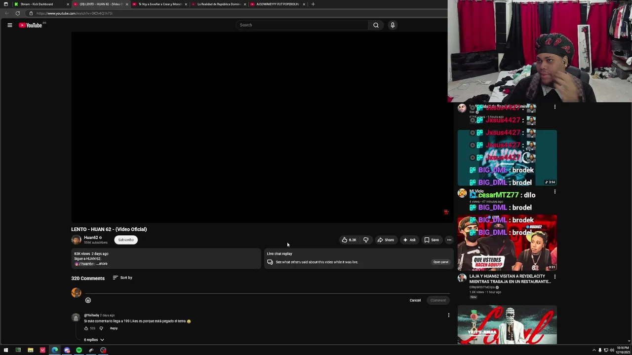632x355 pixels.
Task: Go to the YouTube home logo
Action: coord(31,25)
